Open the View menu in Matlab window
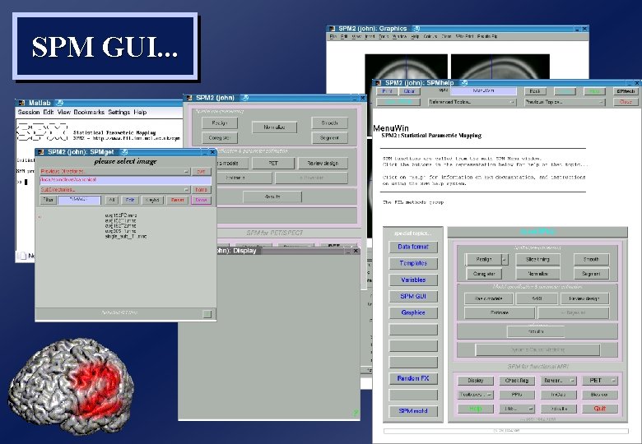 64,112
